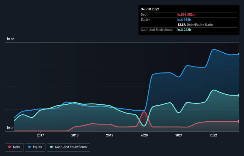
Task: Click the 2019 x-axis label
Action: pyautogui.click(x=110, y=135)
